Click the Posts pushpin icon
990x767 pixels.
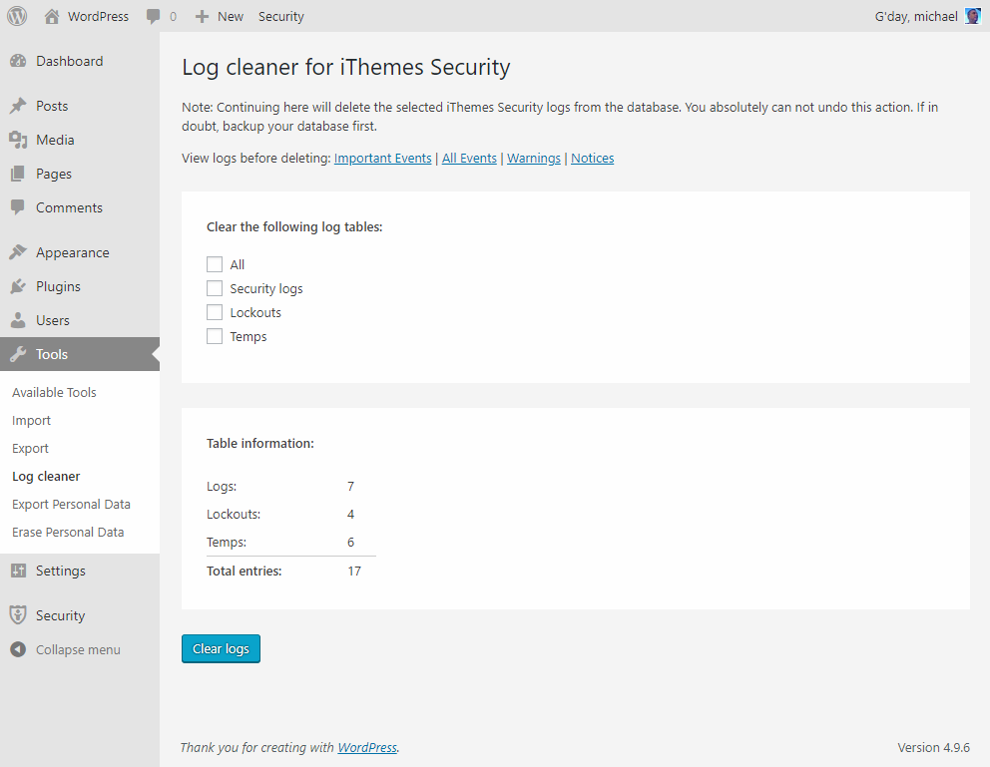(18, 106)
